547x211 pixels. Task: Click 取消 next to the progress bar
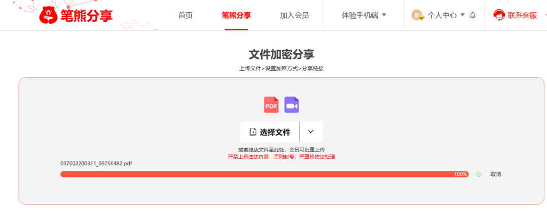pos(496,174)
